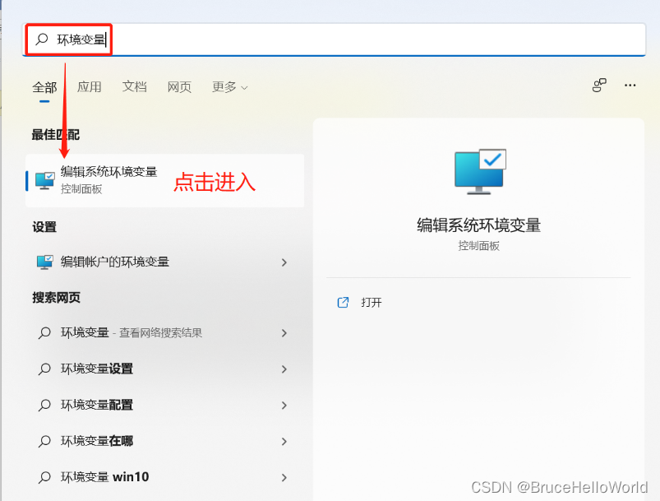
Task: Click search icon beside 环境变量配置
Action: click(x=44, y=405)
